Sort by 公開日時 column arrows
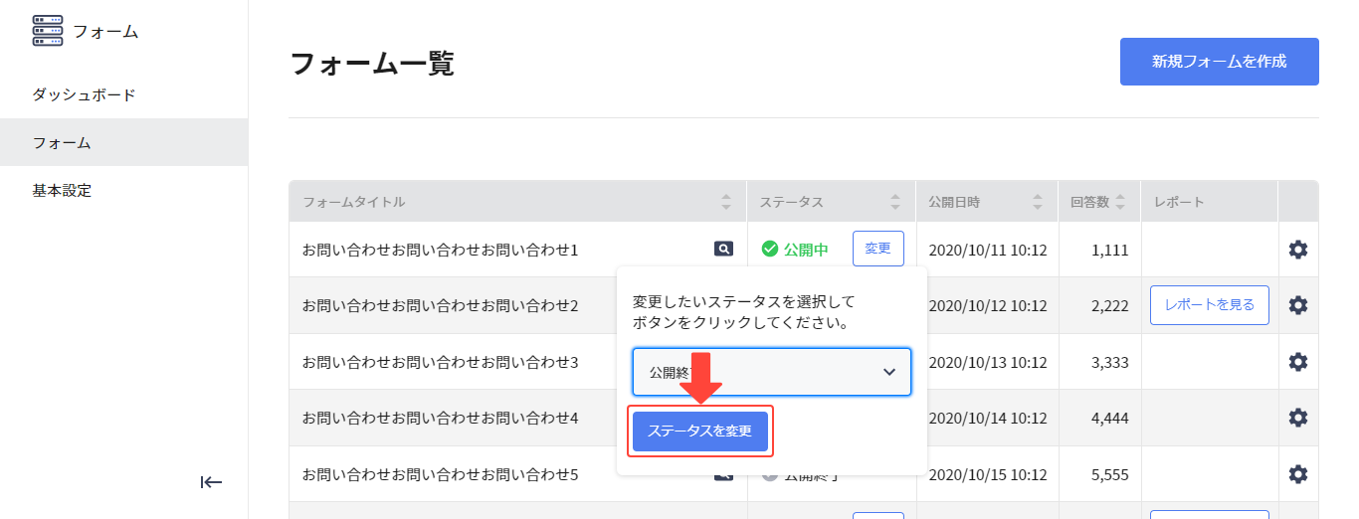1359x519 pixels. pyautogui.click(x=1038, y=202)
